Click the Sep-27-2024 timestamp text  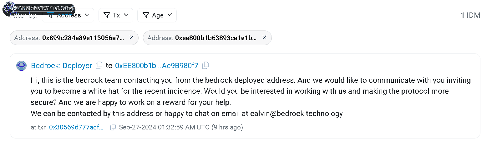164,127
